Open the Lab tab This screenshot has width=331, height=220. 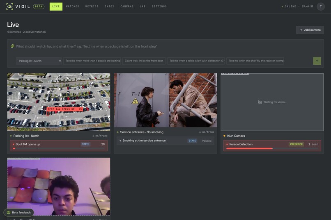(143, 7)
